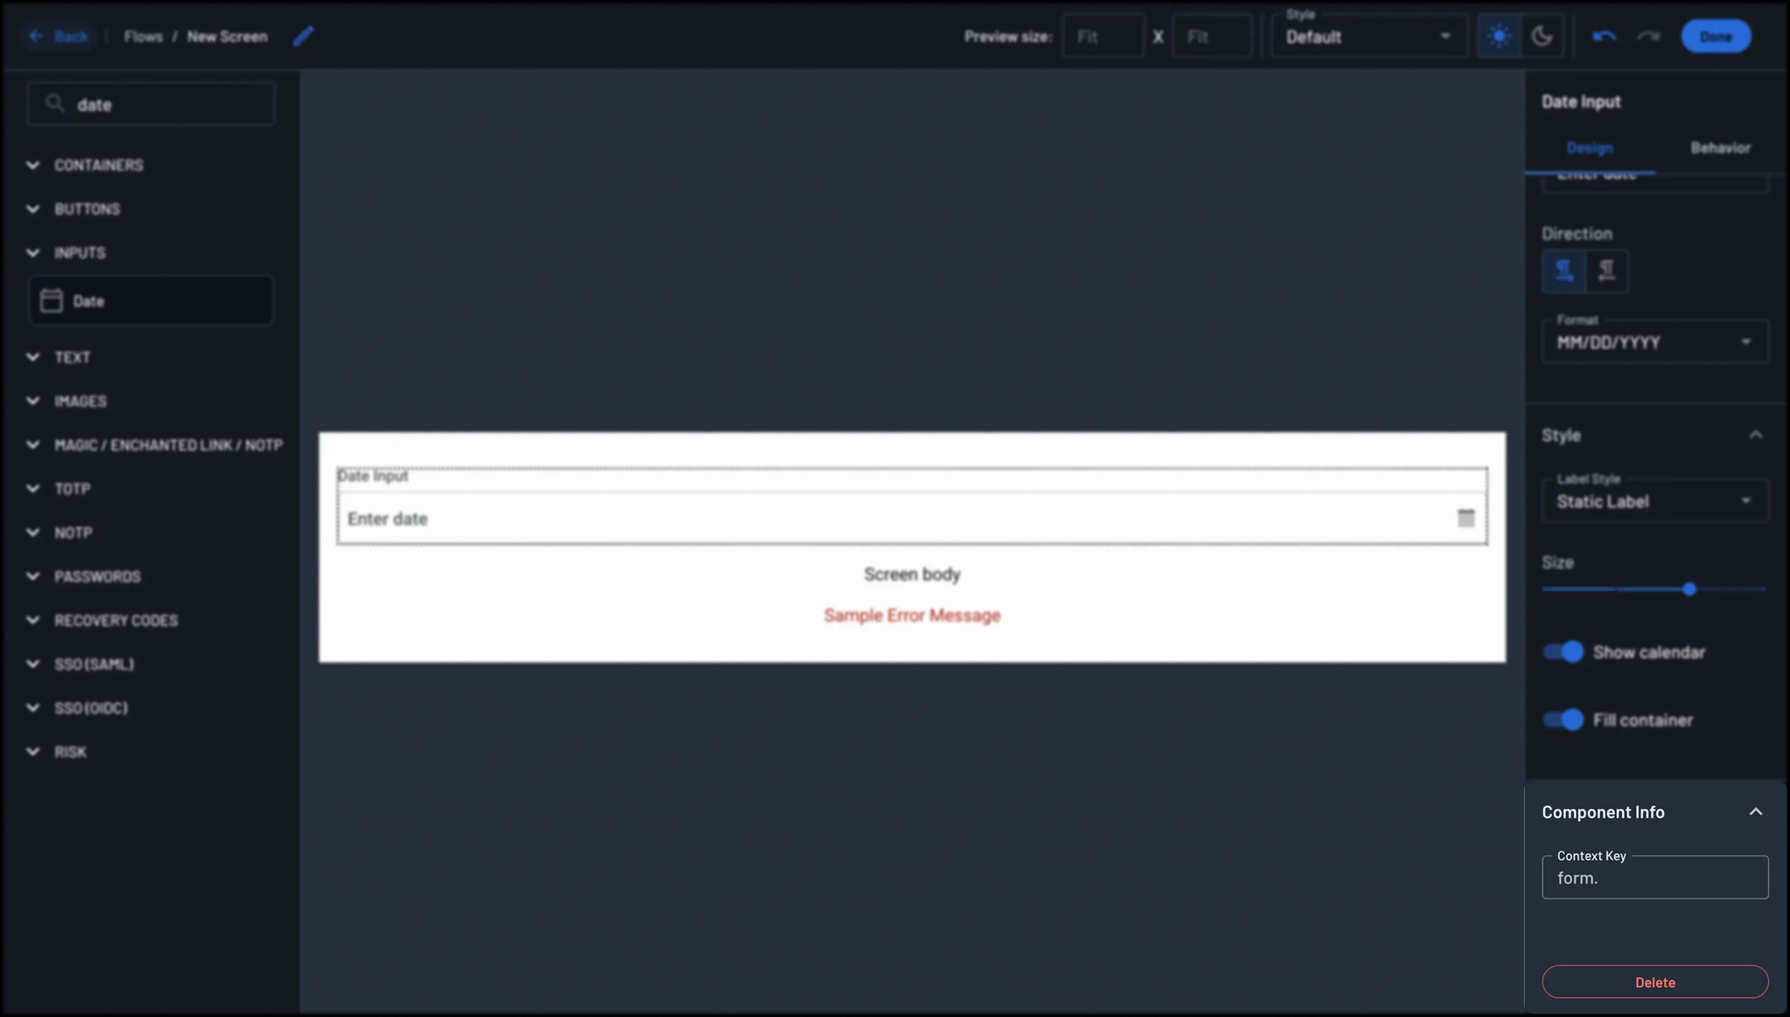Image resolution: width=1790 pixels, height=1017 pixels.
Task: Click the Size slider handle
Action: tap(1689, 590)
